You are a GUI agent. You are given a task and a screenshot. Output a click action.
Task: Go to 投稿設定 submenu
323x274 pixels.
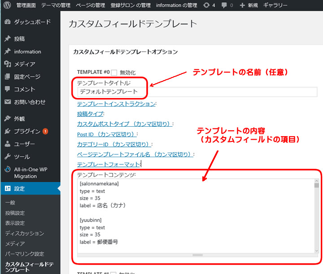pos(15,213)
